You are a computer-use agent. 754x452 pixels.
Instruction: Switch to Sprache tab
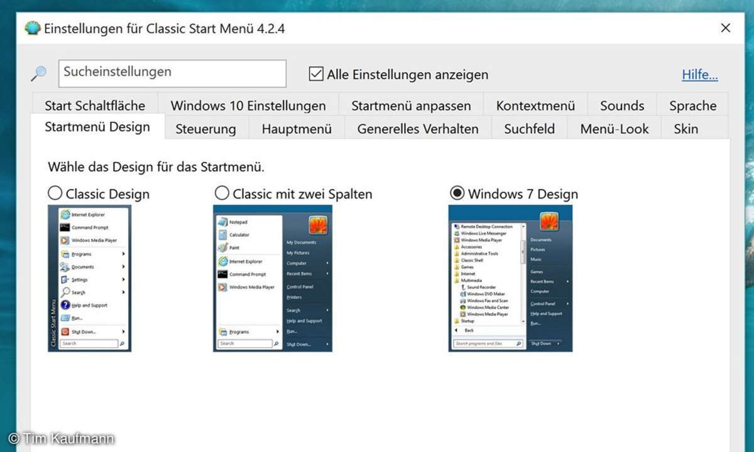[x=692, y=105]
